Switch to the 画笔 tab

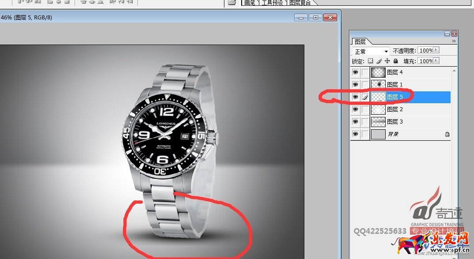point(250,3)
